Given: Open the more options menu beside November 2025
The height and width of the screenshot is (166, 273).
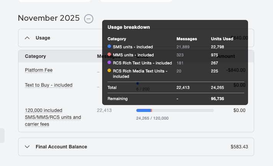Looking at the screenshot, I should 89,18.
